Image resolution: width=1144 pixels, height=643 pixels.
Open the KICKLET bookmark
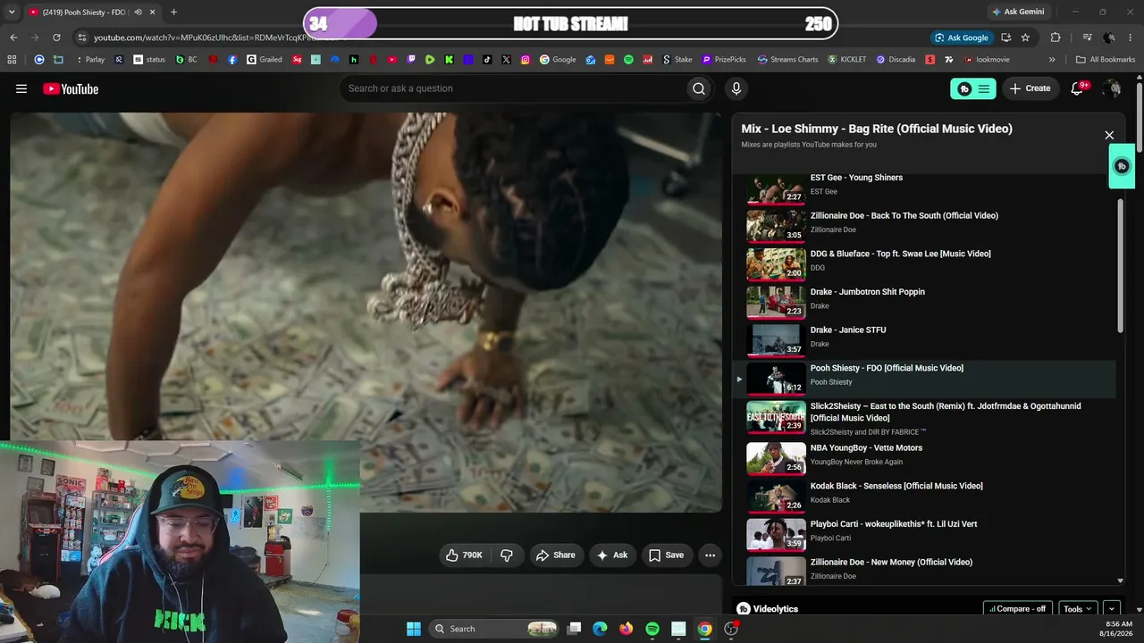click(x=847, y=60)
